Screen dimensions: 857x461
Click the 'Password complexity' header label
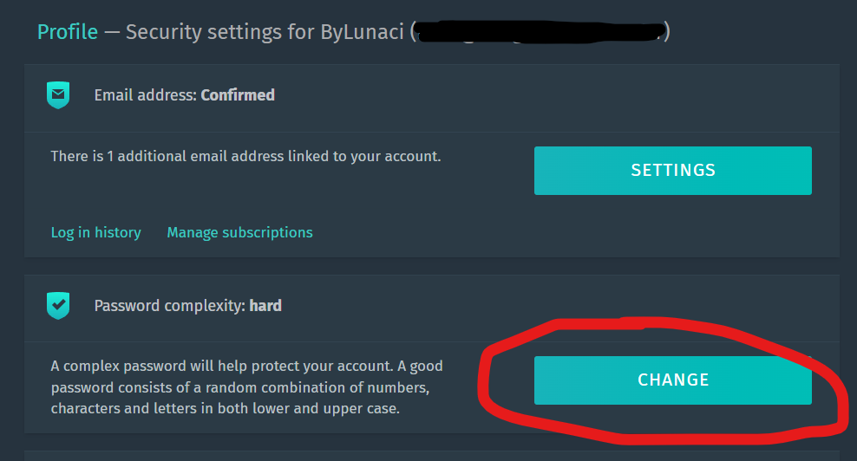point(170,305)
